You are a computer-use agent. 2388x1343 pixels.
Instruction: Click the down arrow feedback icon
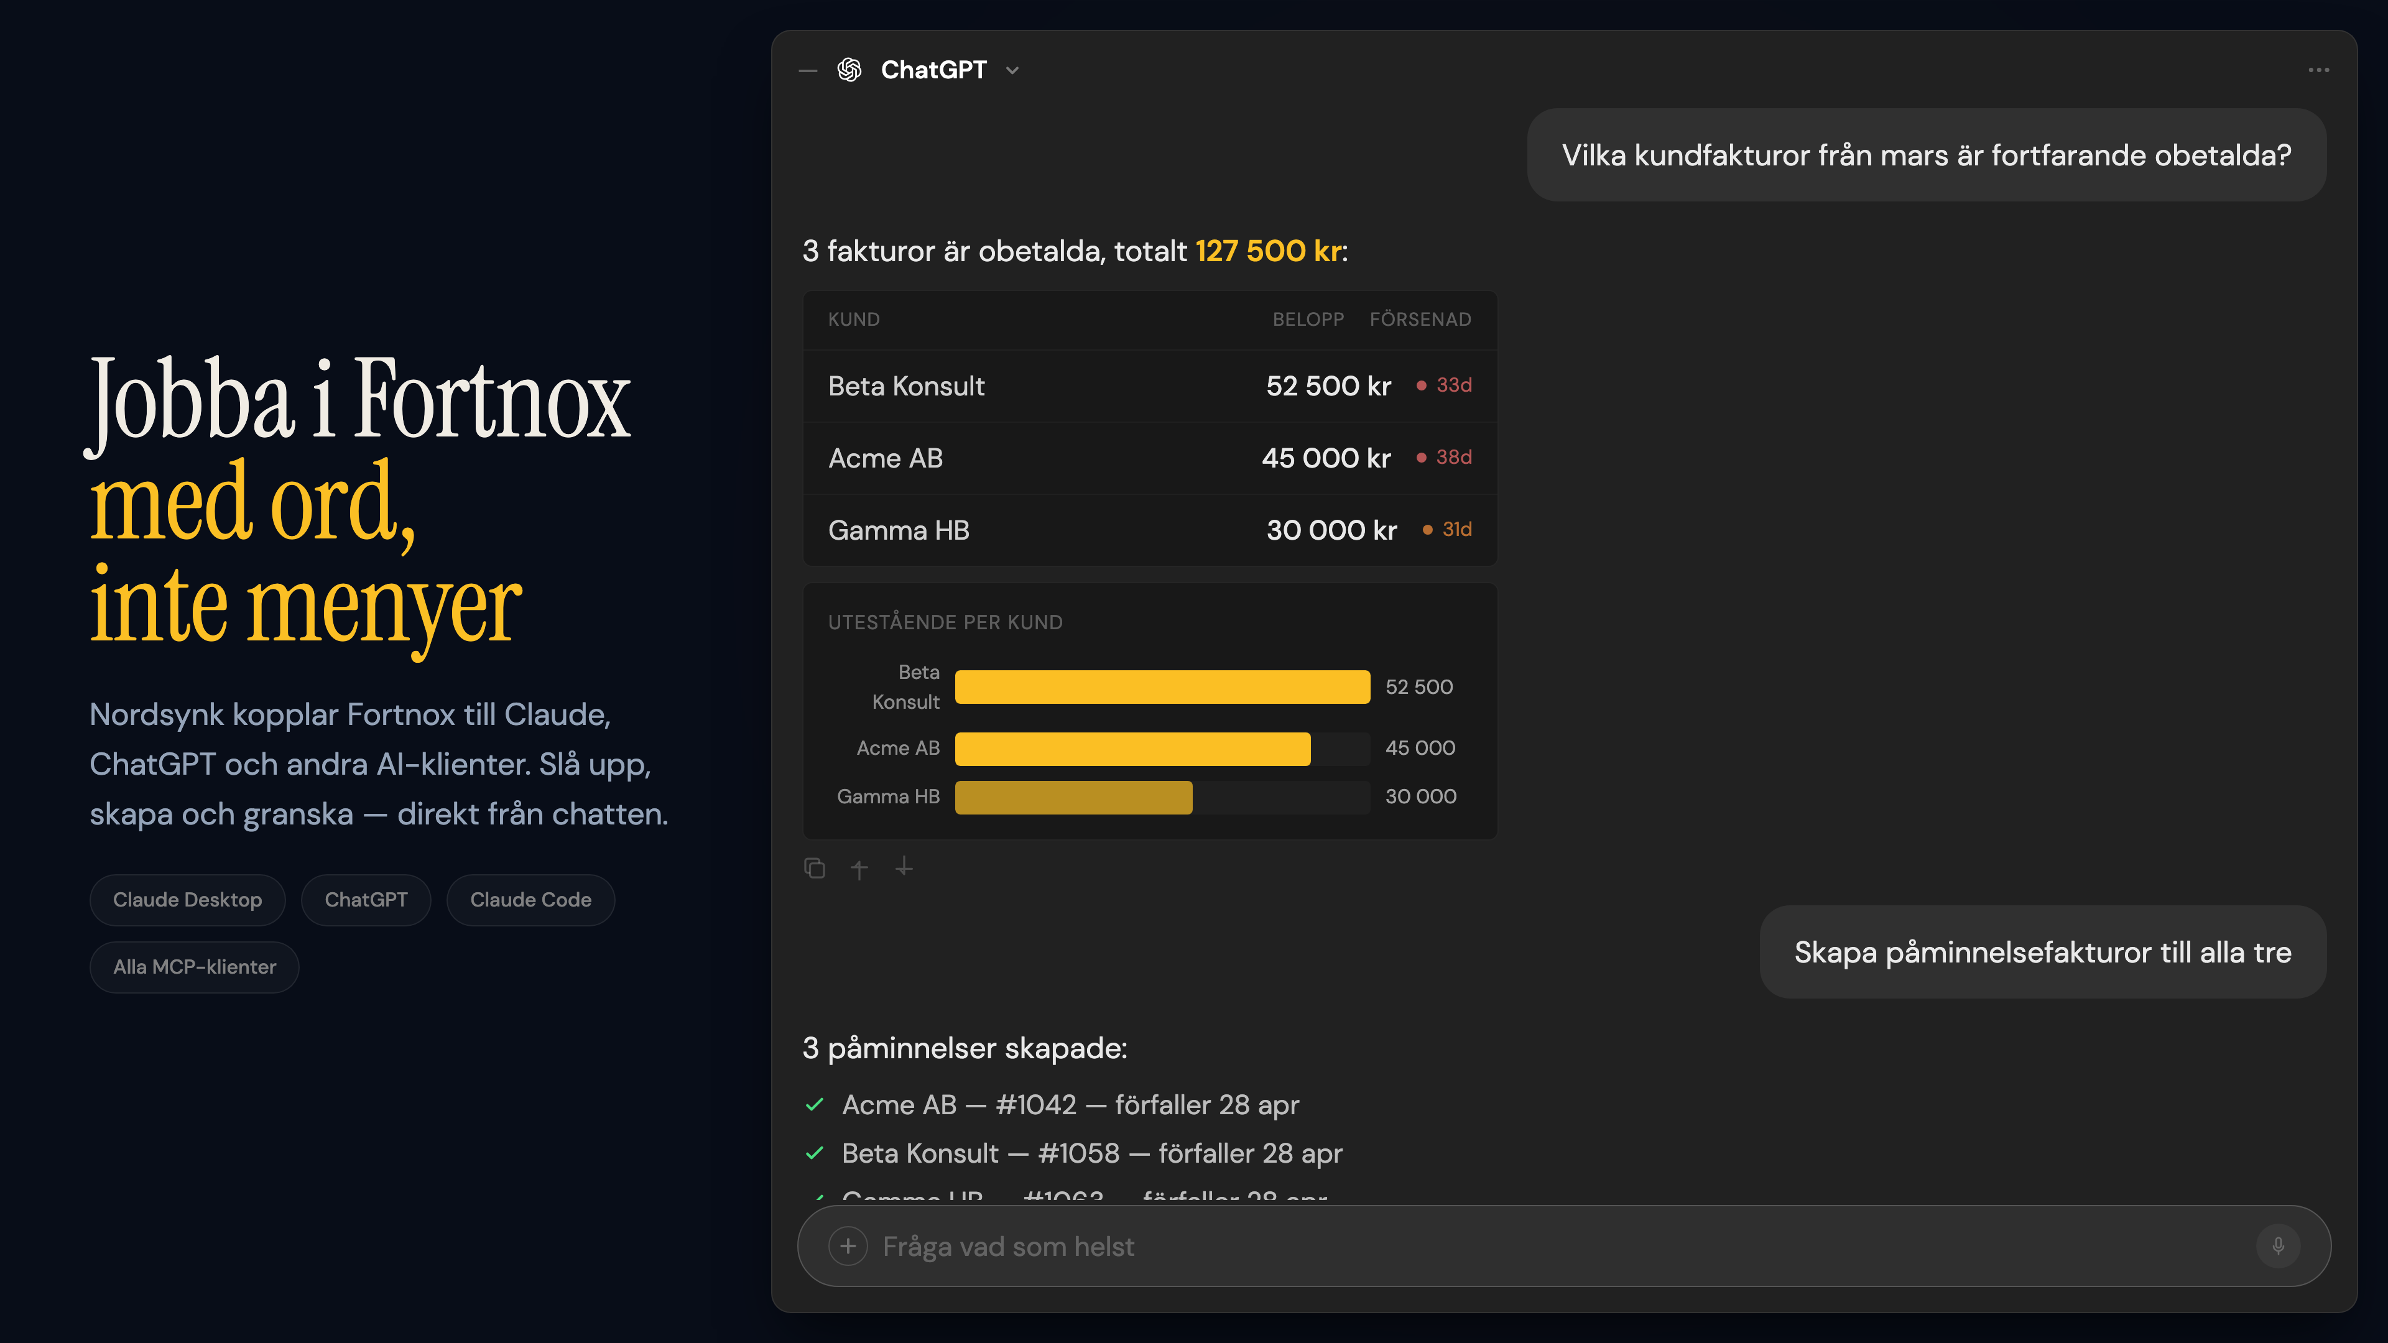click(x=904, y=867)
